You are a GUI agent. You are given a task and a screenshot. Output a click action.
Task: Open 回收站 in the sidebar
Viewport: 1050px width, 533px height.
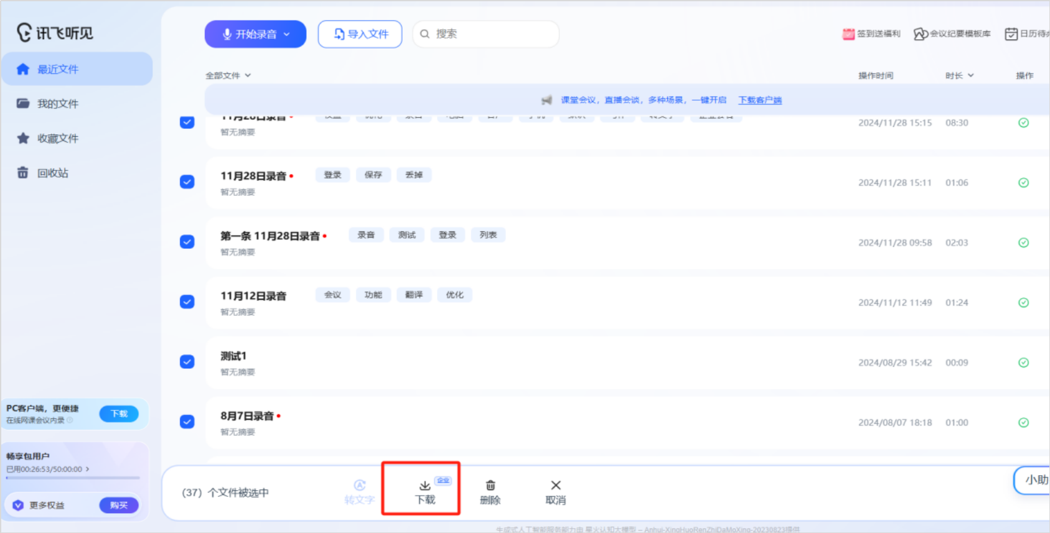[x=53, y=173]
